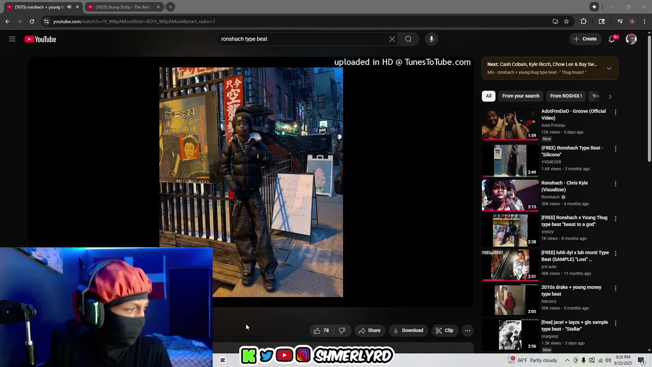Go to the YouTube home logo
The height and width of the screenshot is (367, 652).
pos(40,39)
